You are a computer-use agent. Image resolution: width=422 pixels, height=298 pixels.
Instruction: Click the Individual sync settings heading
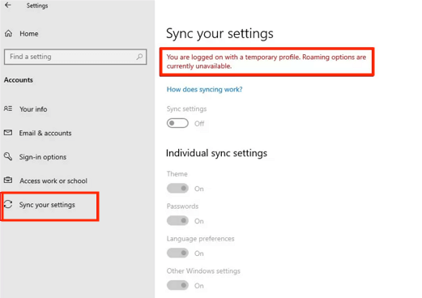pos(216,153)
